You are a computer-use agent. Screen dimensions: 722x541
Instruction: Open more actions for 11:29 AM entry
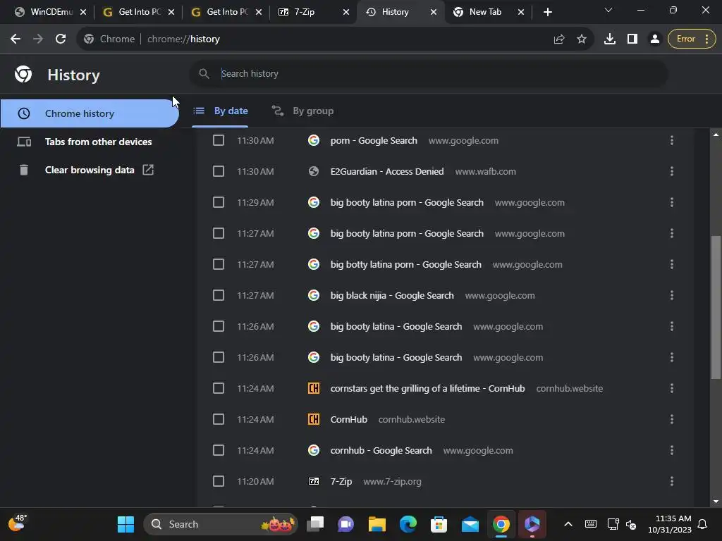tap(672, 202)
